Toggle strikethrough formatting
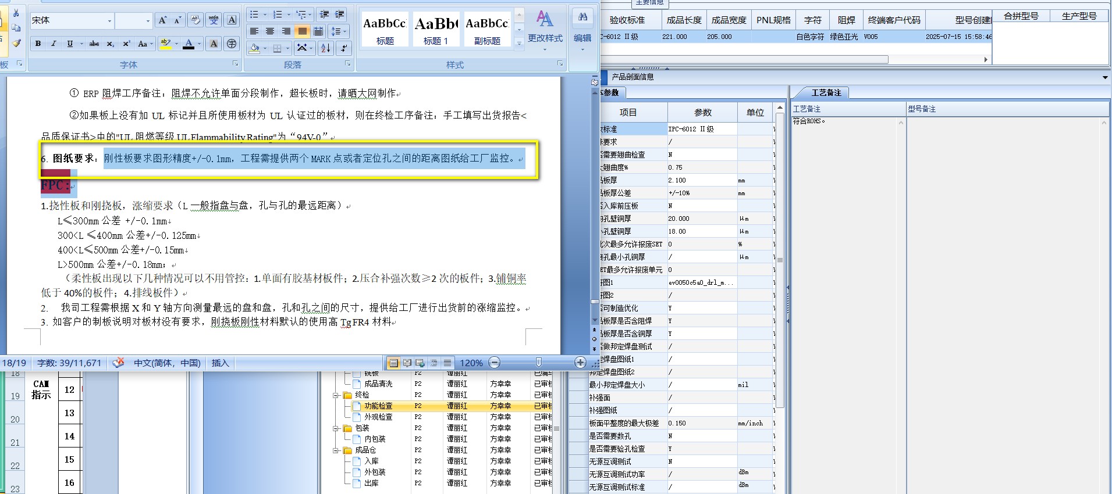This screenshot has height=494, width=1112. coord(94,44)
